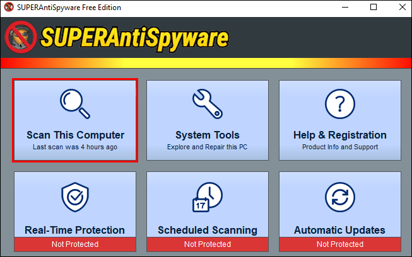
Task: Click Not Protected bar under Automatic Updates
Action: (340, 244)
